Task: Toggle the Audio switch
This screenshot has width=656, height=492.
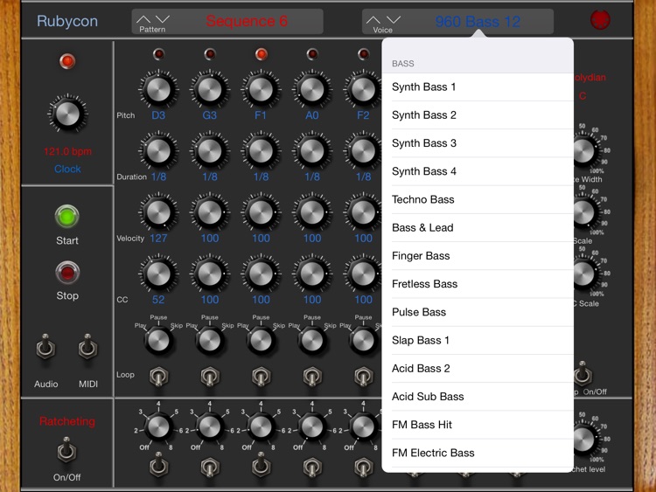Action: point(45,348)
